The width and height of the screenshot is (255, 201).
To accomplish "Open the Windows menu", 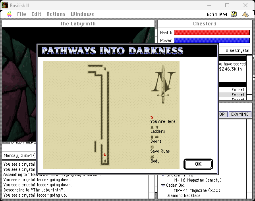I will [x=82, y=14].
